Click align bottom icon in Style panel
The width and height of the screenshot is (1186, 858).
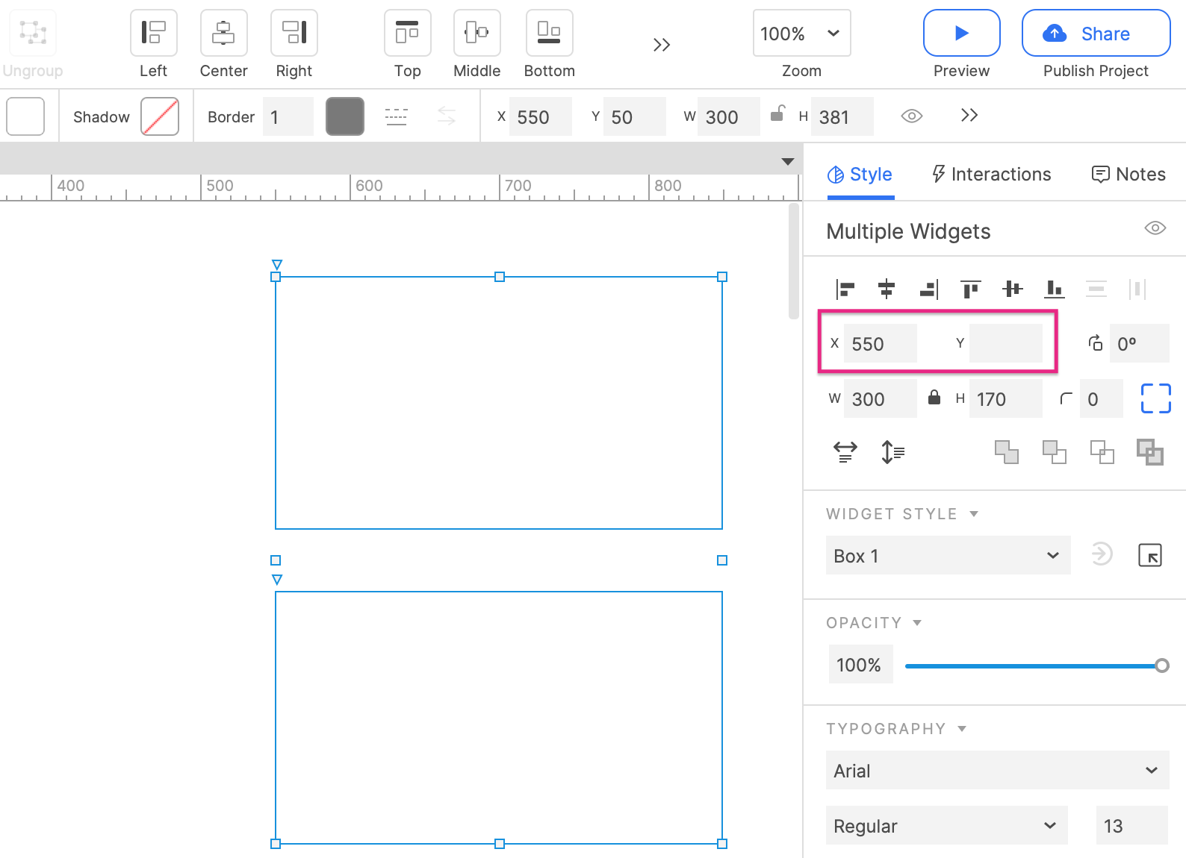(x=1054, y=289)
